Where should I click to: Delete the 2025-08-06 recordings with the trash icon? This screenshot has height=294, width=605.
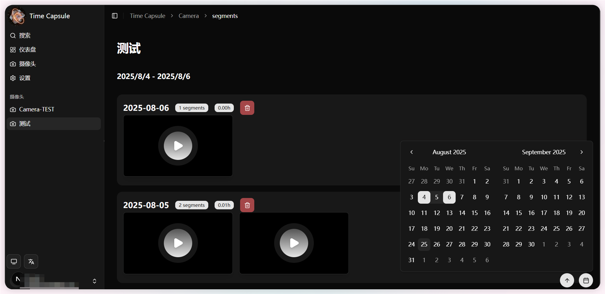click(x=247, y=108)
